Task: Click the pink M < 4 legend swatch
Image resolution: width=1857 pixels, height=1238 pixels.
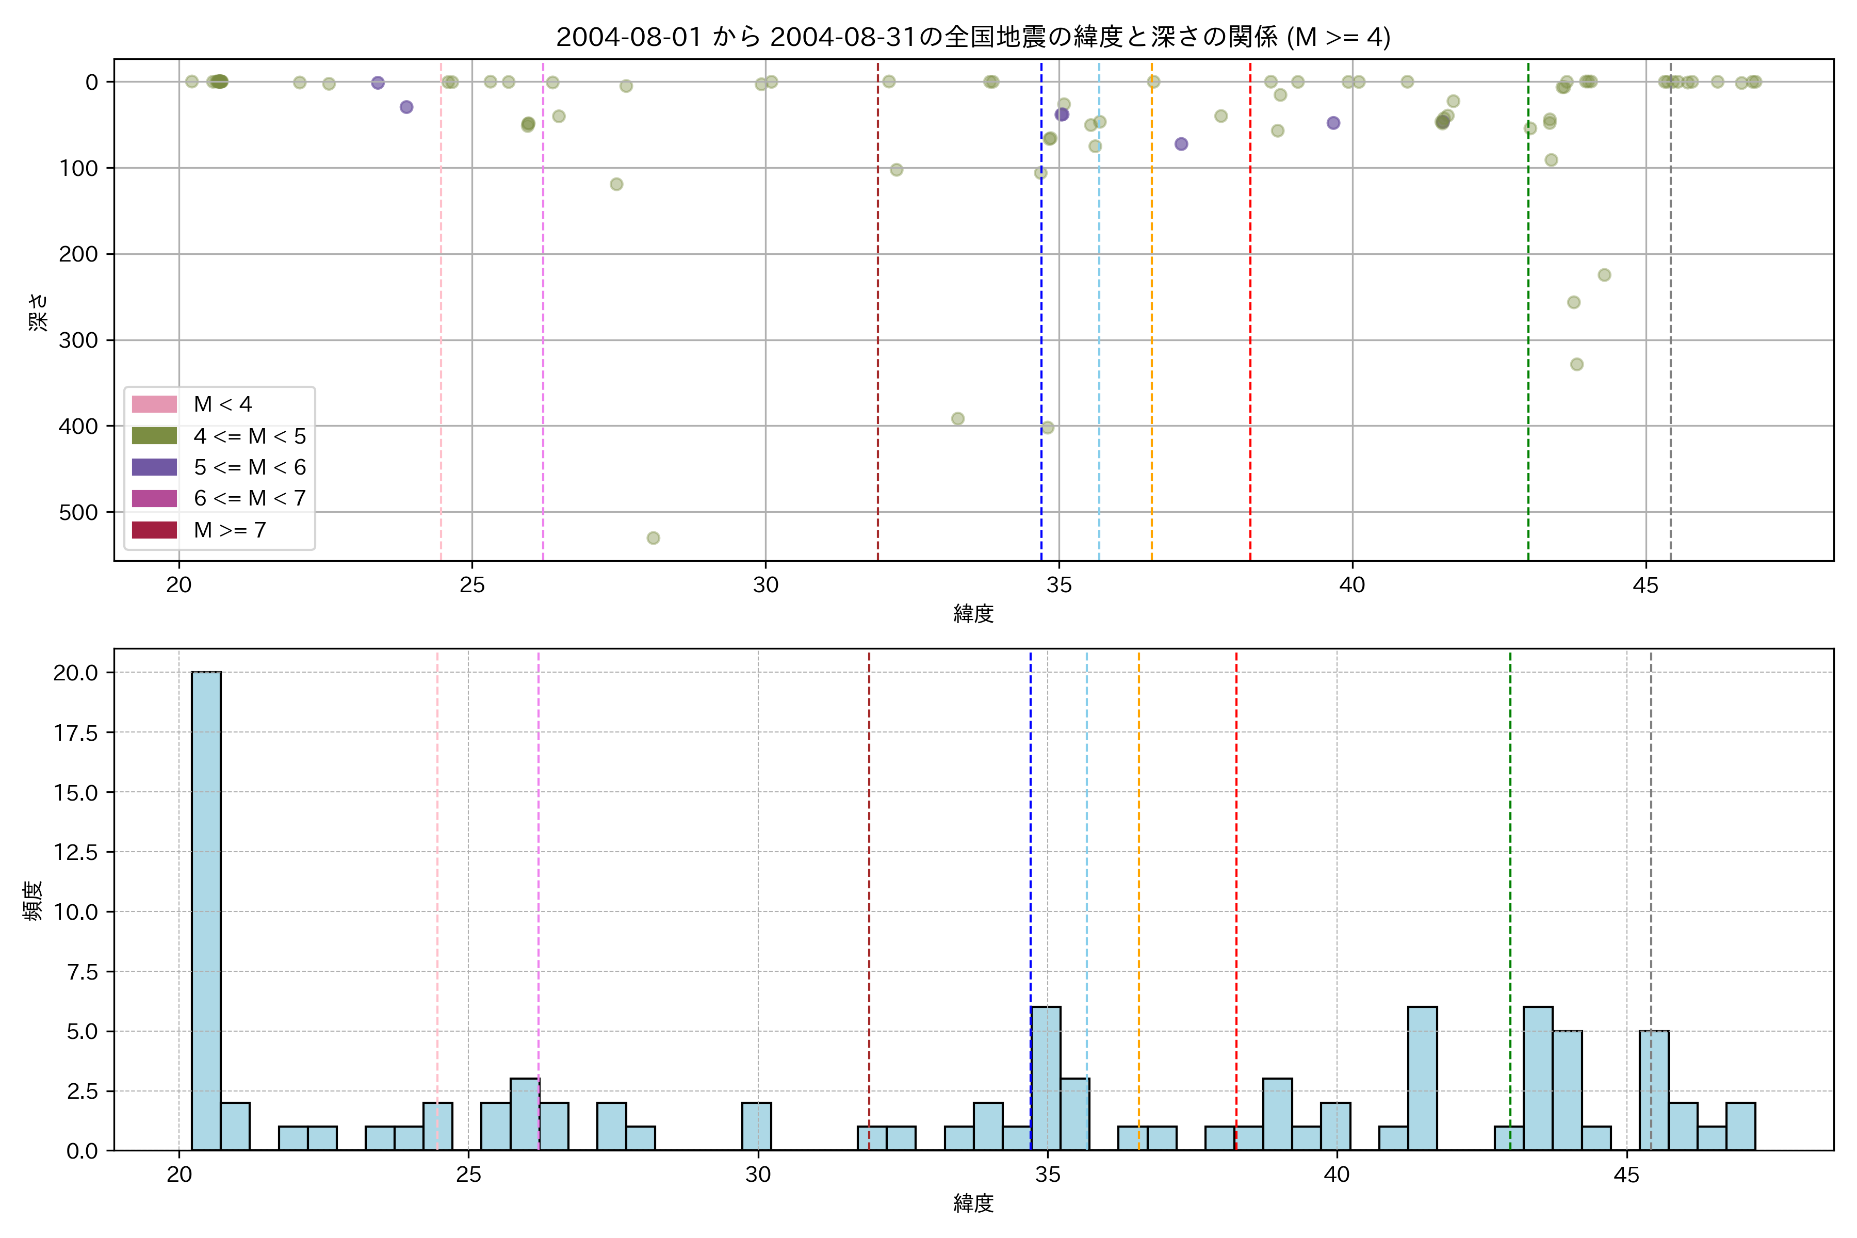Action: tap(154, 404)
